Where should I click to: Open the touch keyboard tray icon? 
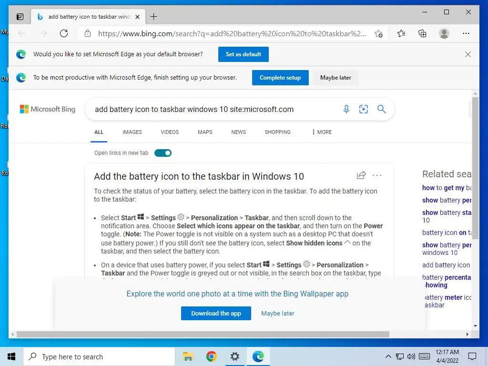(x=425, y=356)
